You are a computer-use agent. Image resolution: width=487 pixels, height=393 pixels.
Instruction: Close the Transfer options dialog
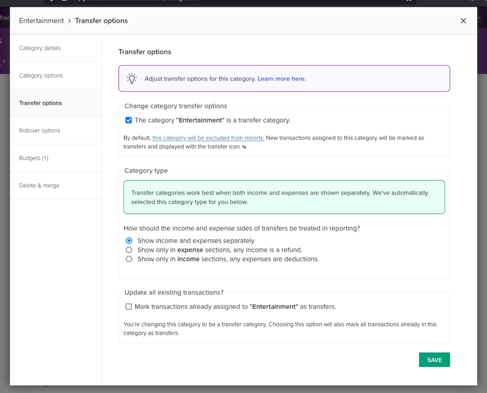coord(463,21)
